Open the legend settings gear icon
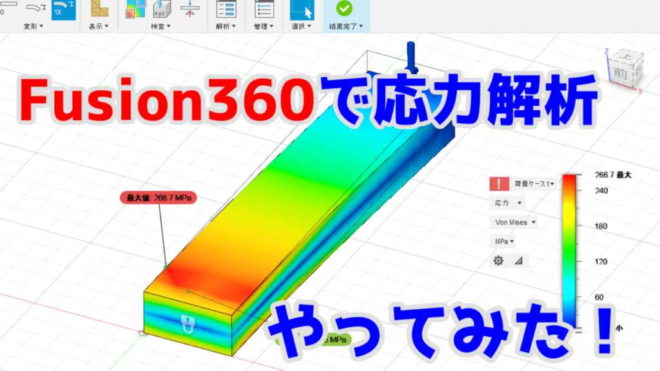This screenshot has height=371, width=660. tap(498, 260)
